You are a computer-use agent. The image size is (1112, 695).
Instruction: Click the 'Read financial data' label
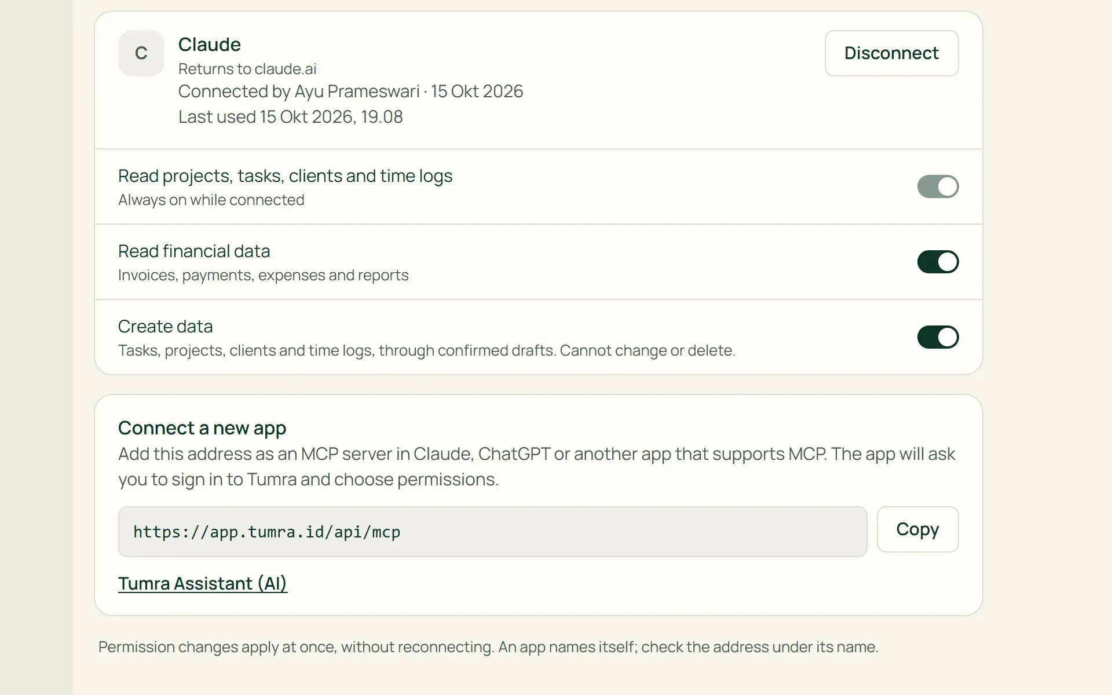point(194,251)
